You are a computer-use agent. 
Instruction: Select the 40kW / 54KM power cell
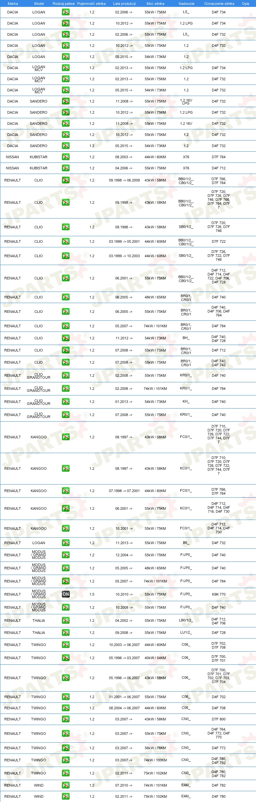coord(155,658)
